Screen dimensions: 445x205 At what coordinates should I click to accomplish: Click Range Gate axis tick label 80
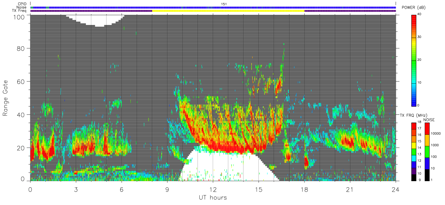[x=21, y=48]
